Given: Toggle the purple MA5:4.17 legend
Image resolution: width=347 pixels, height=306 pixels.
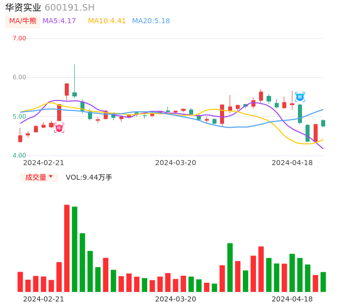Looking at the screenshot, I should coord(59,21).
